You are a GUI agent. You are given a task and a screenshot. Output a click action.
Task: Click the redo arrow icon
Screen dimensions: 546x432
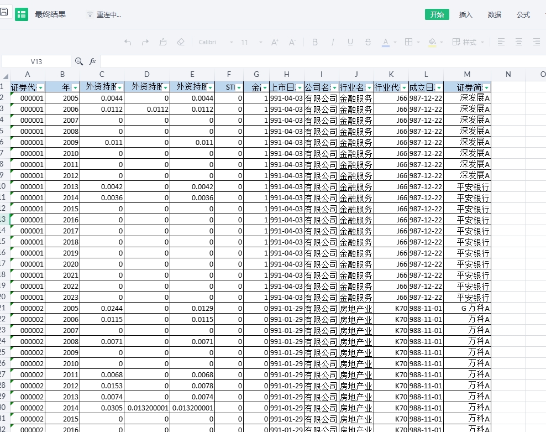coord(145,42)
